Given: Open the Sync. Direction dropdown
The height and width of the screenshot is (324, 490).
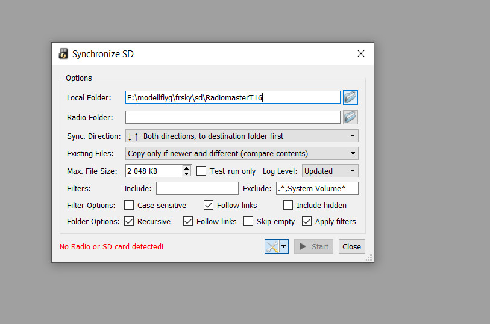Looking at the screenshot, I should click(x=242, y=136).
